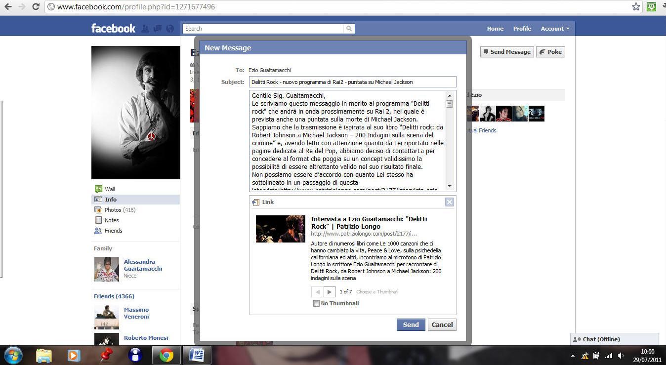Bookmark this page with the star icon
The width and height of the screenshot is (666, 365).
pos(636,7)
